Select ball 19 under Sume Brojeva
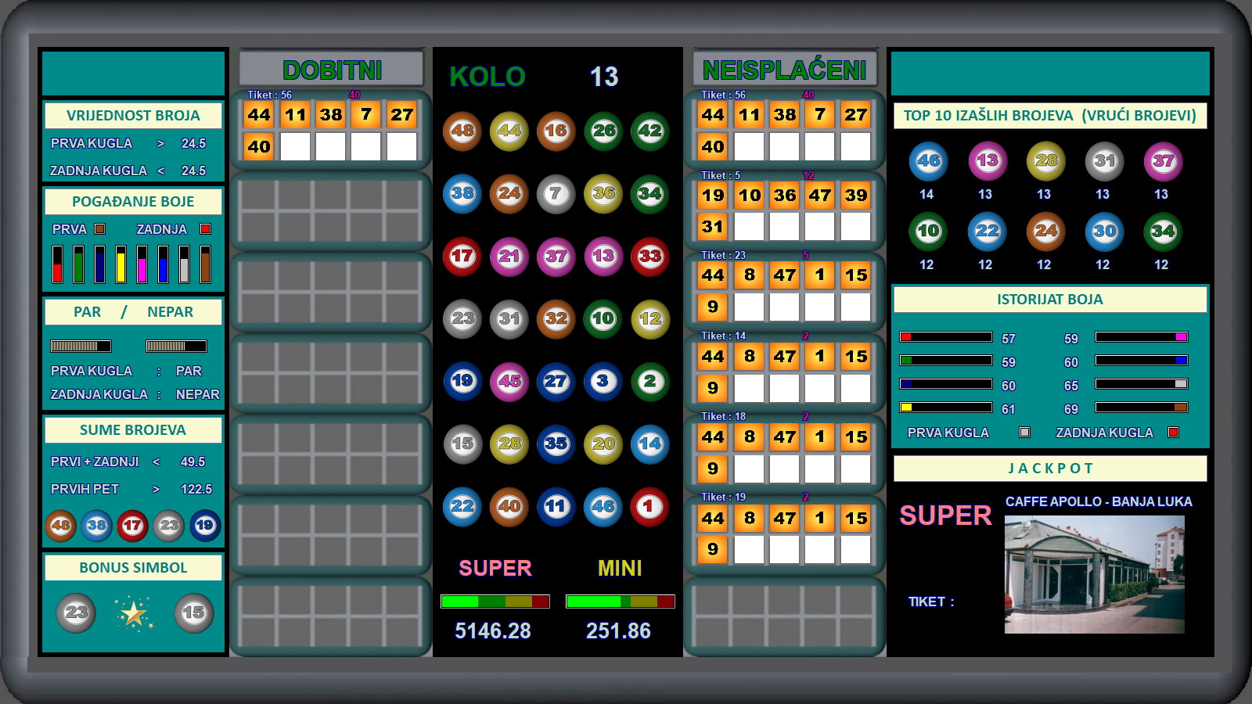Image resolution: width=1252 pixels, height=704 pixels. pyautogui.click(x=204, y=526)
